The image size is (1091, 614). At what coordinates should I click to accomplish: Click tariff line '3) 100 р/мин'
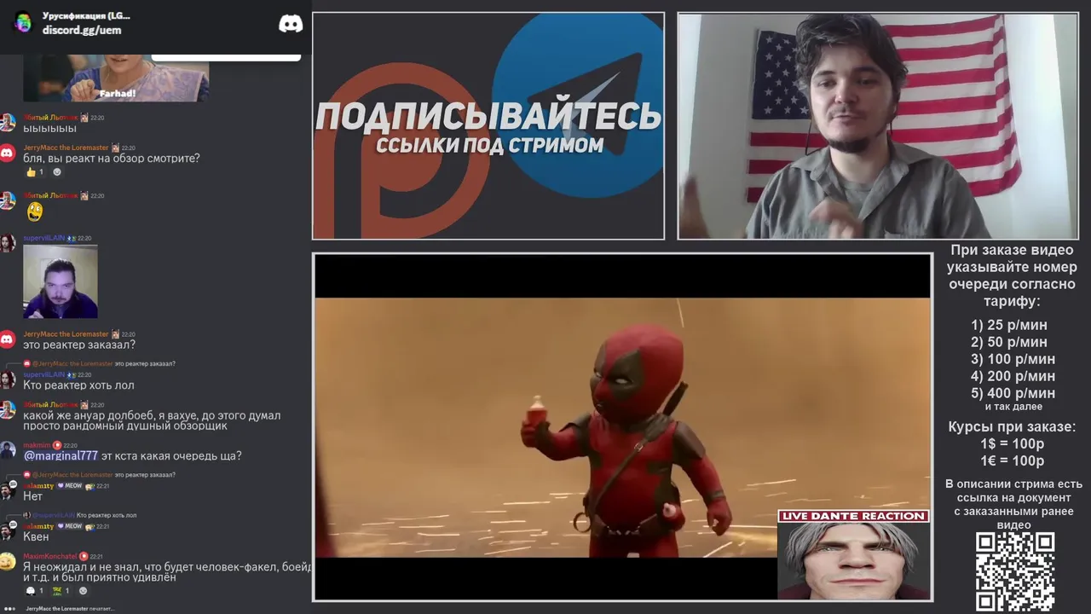click(1013, 359)
